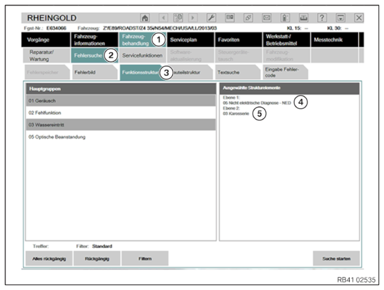Click the Home icon in toolbar
This screenshot has width=384, height=290.
(x=145, y=18)
